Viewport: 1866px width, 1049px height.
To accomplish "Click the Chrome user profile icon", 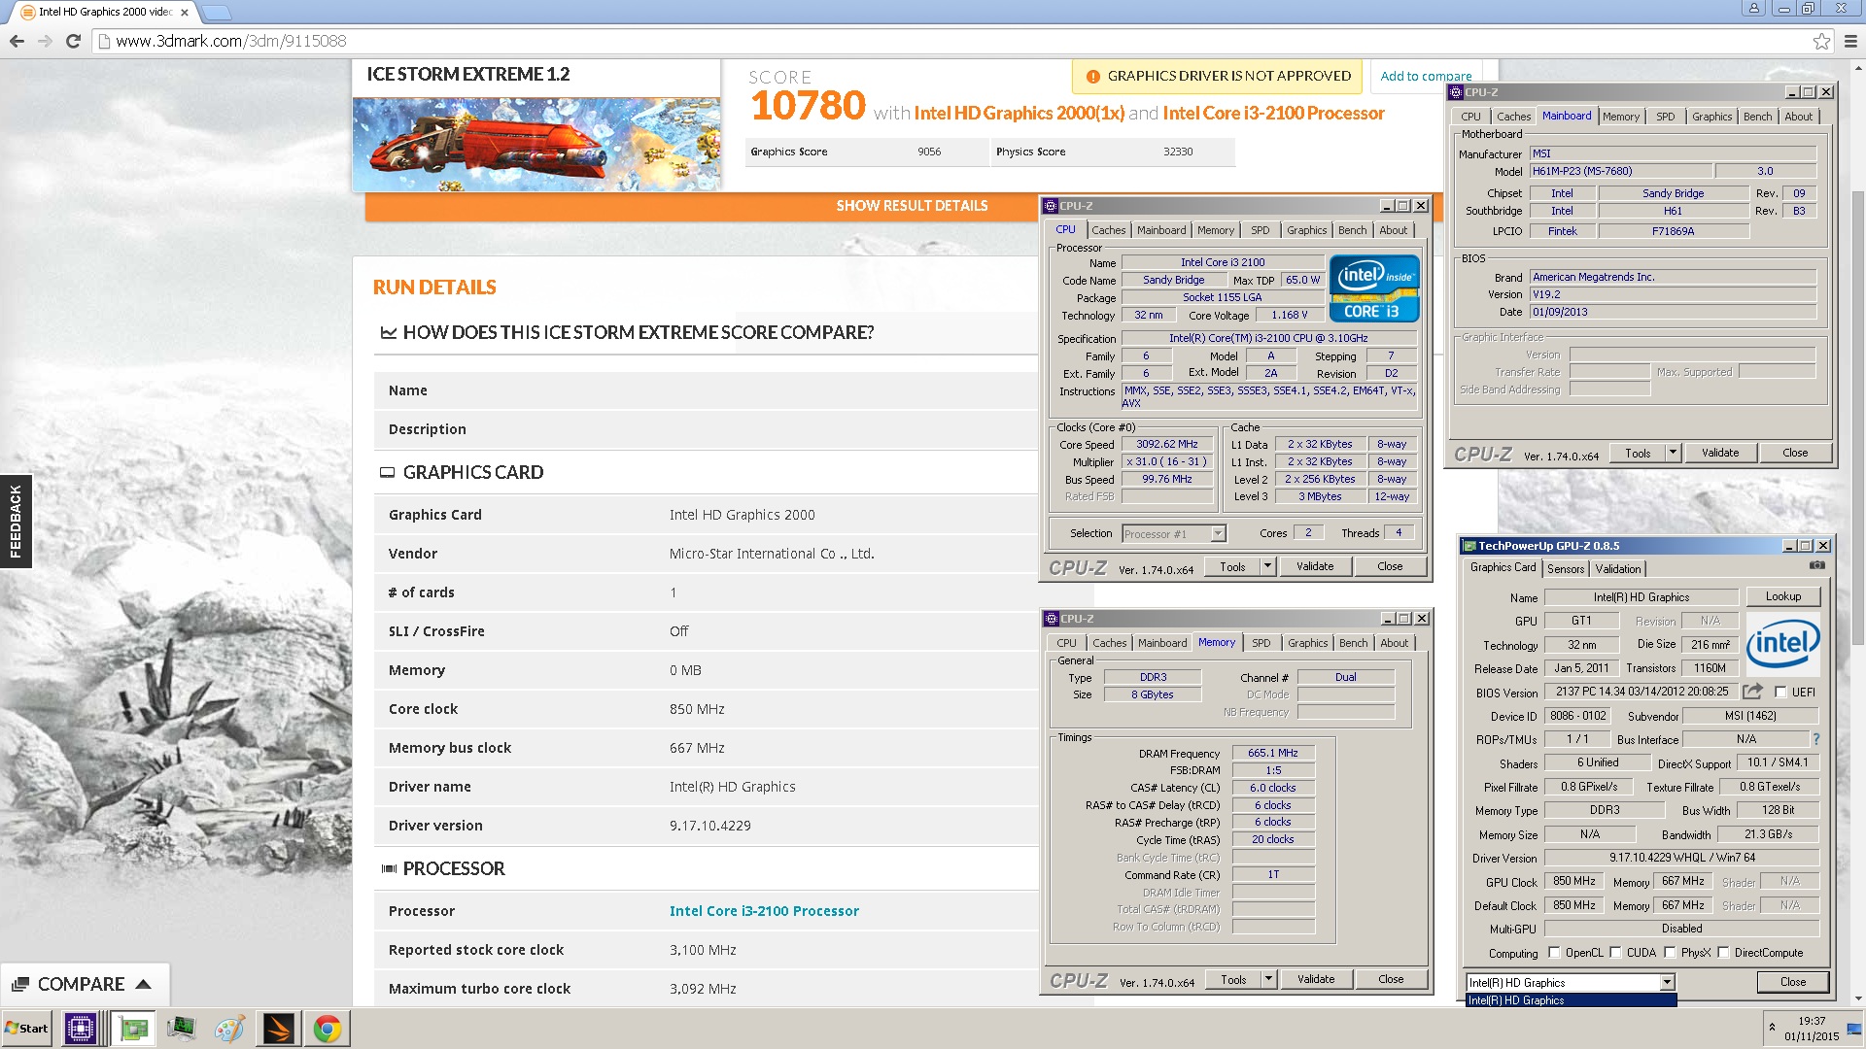I will [x=1753, y=9].
